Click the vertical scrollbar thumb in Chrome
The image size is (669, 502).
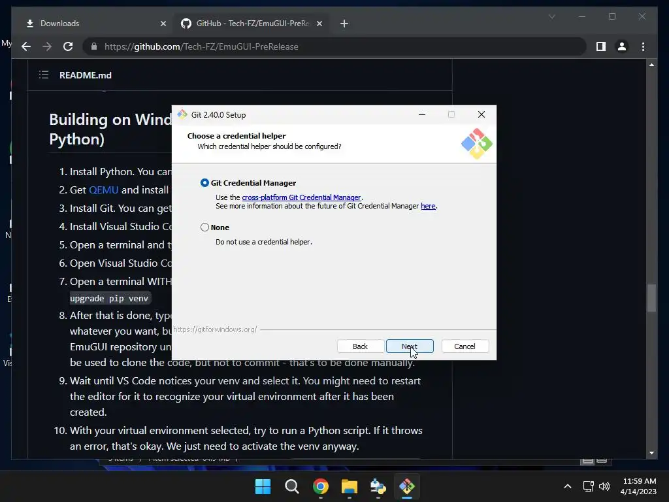(x=651, y=297)
